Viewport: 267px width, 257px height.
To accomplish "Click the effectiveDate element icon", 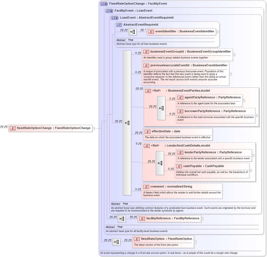I will click(147, 131).
